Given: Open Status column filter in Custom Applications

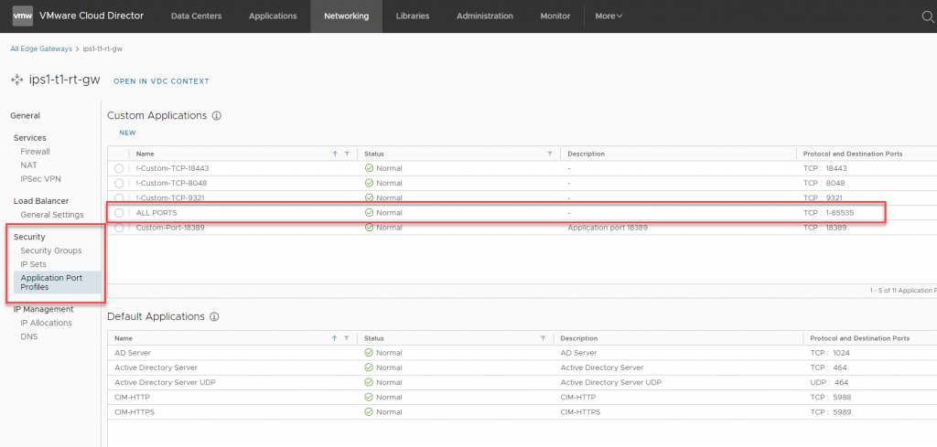Looking at the screenshot, I should point(549,154).
